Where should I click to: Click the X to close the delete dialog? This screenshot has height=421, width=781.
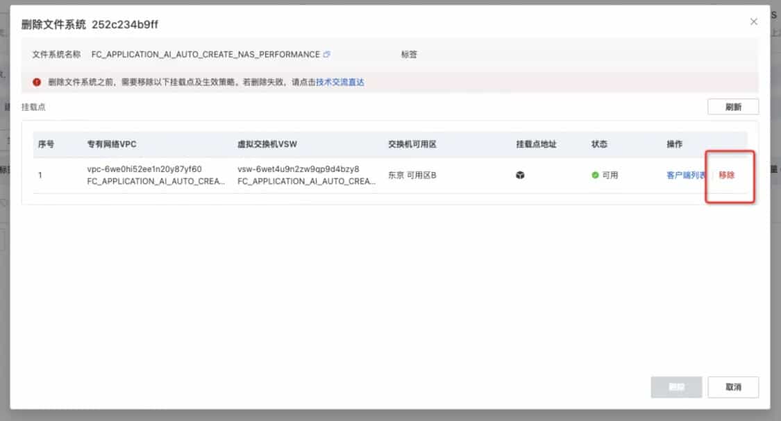754,22
